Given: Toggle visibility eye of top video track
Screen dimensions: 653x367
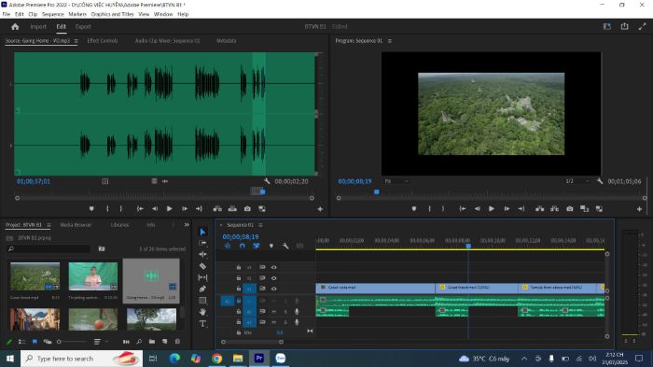Looking at the screenshot, I should click(x=273, y=267).
